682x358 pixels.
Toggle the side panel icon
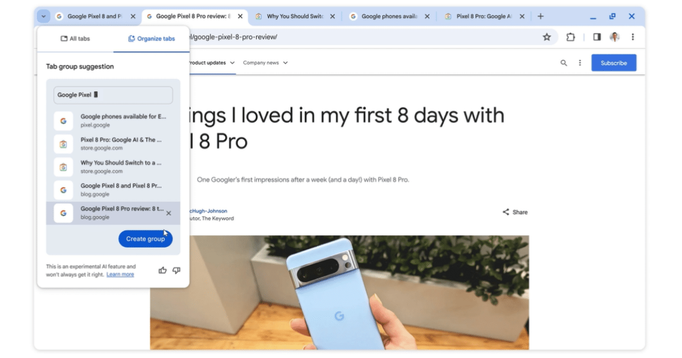click(597, 37)
